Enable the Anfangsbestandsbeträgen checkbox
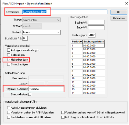Image resolution: width=129 pixels, height=125 pixels. click(9, 50)
